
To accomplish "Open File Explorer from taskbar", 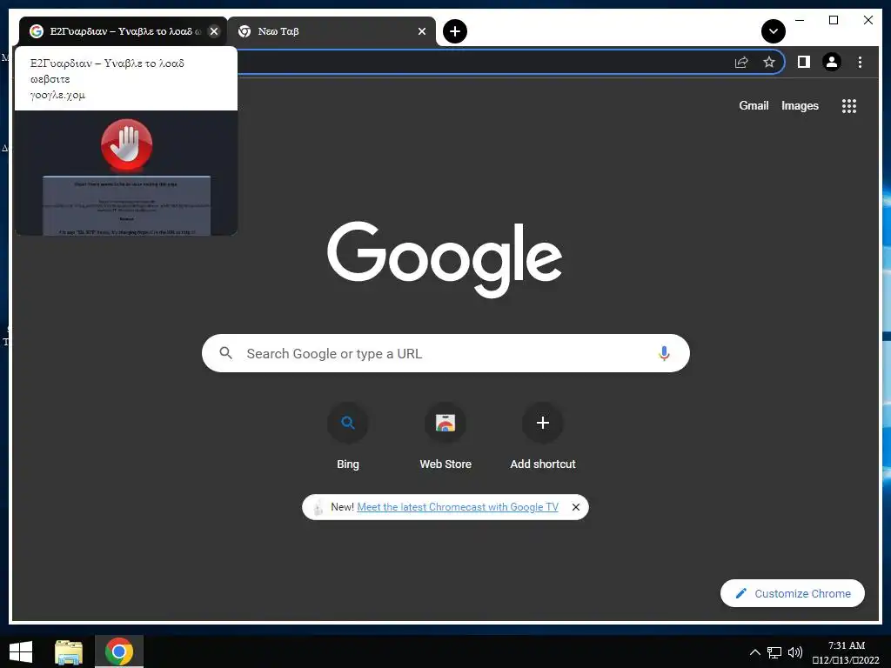I will click(69, 651).
